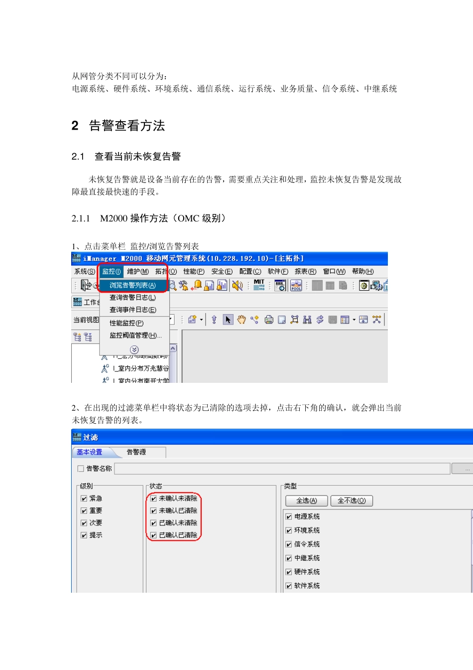The image size is (473, 670).
Task: Click the second tree layout icon above the navigation tree
Action: coord(88,337)
